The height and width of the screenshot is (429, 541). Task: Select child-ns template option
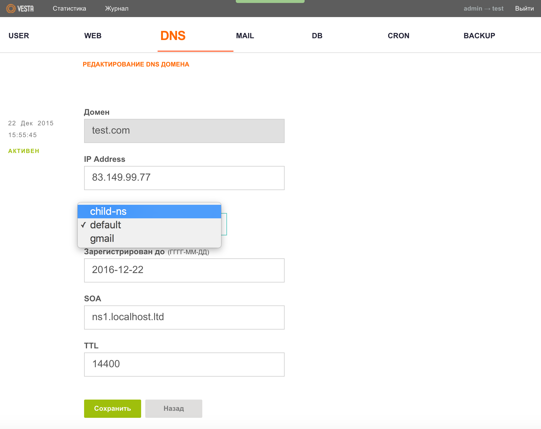click(x=149, y=211)
